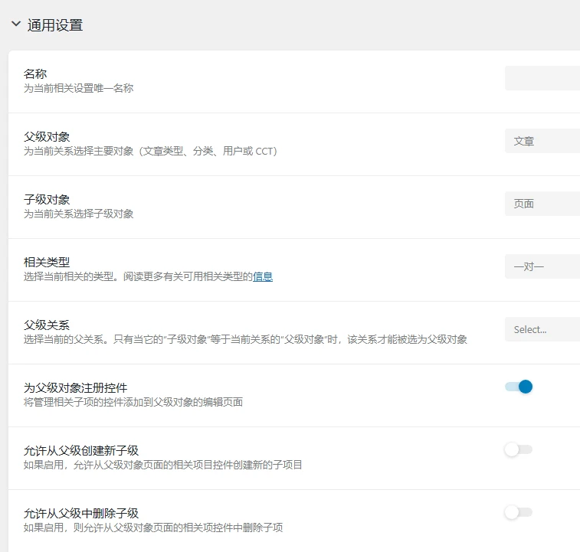Enable the 允许从父级创建新子级 toggle
580x552 pixels.
(519, 449)
